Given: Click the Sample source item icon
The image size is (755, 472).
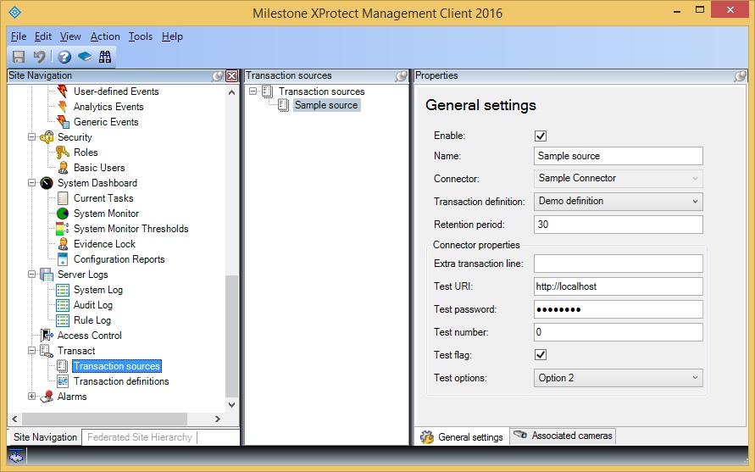Looking at the screenshot, I should pos(283,105).
